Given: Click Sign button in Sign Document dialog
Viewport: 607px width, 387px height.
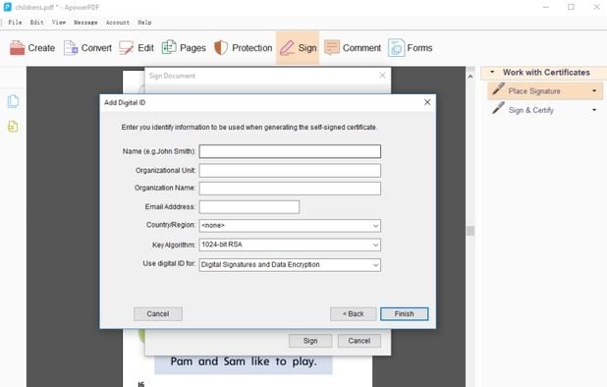Looking at the screenshot, I should point(310,341).
